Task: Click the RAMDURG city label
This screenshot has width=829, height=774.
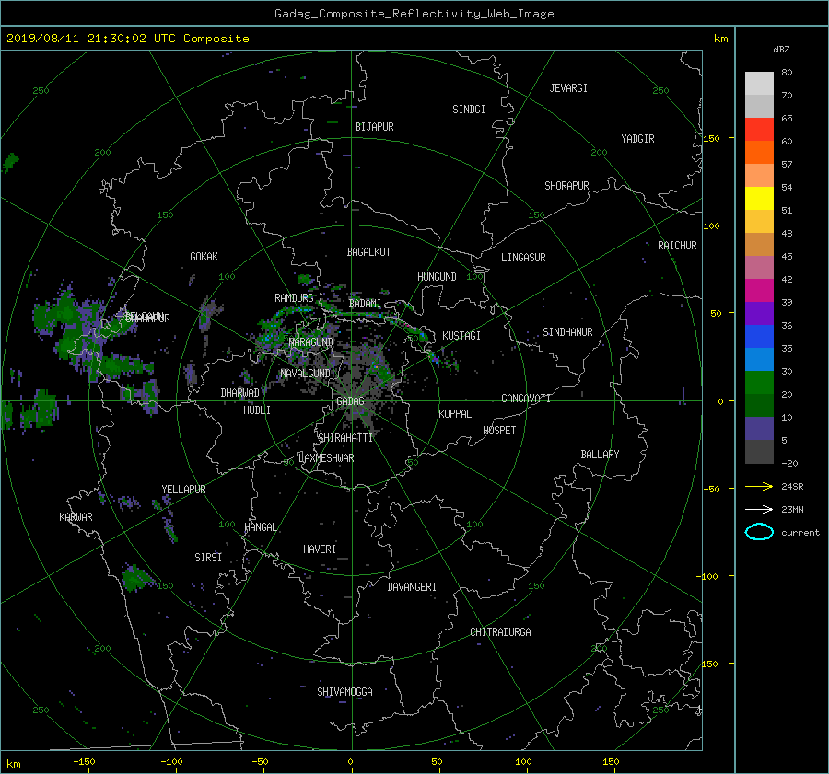Action: pyautogui.click(x=294, y=298)
